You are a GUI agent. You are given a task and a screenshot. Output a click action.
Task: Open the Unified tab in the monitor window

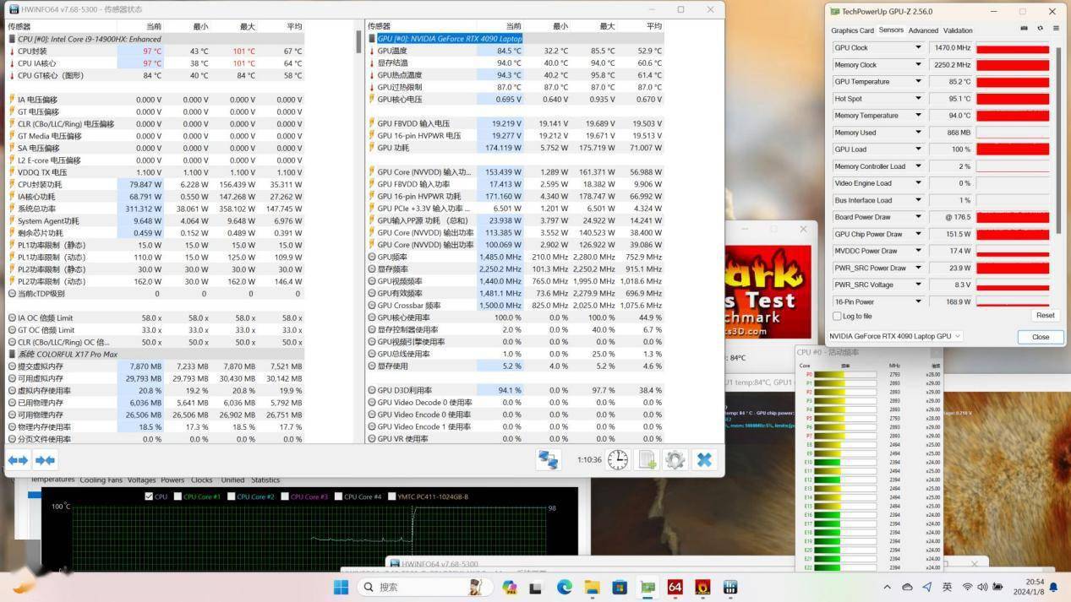[x=232, y=480]
